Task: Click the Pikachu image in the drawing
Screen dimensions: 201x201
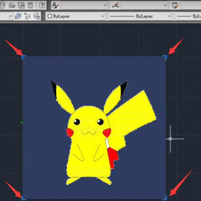Action: 94,128
